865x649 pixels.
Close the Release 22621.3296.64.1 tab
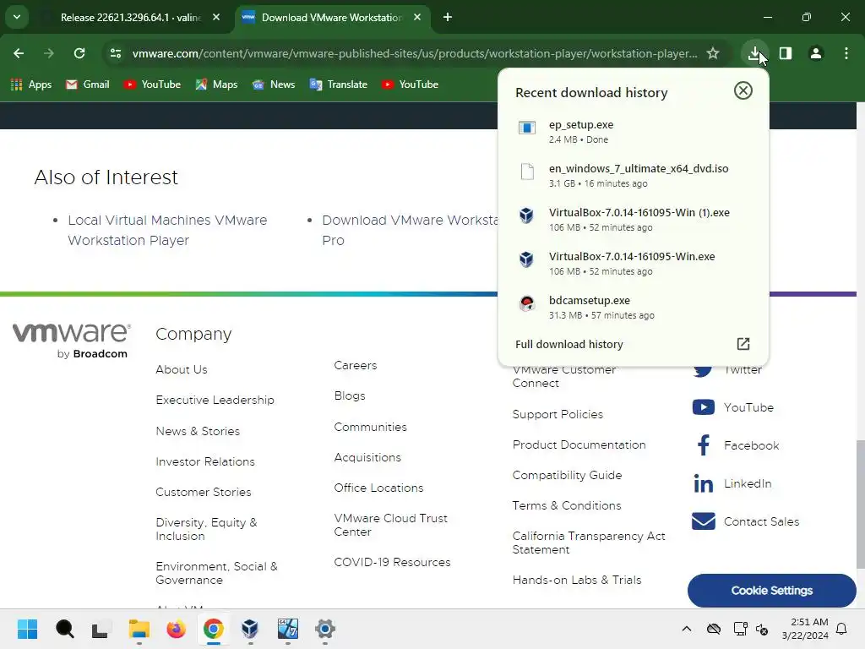coord(216,17)
